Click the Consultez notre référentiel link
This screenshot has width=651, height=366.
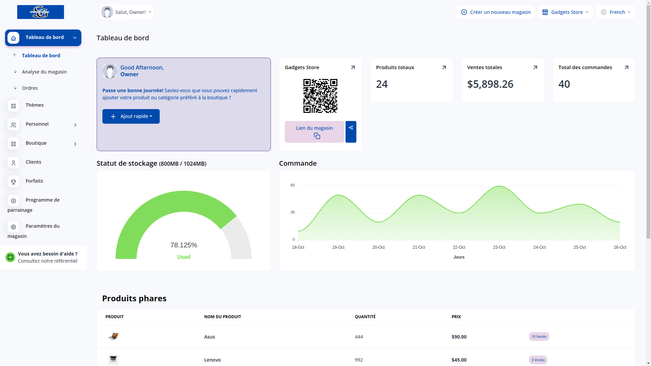coord(47,261)
